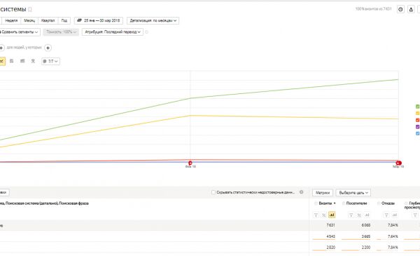
Task: Select Неделя period tab
Action: coord(11,20)
